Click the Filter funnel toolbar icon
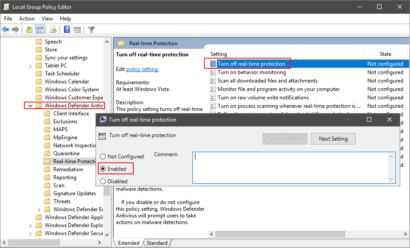The width and height of the screenshot is (410, 248). tap(91, 30)
